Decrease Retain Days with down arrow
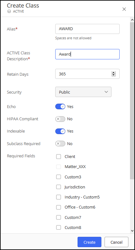The width and height of the screenshot is (135, 250). 113,75
